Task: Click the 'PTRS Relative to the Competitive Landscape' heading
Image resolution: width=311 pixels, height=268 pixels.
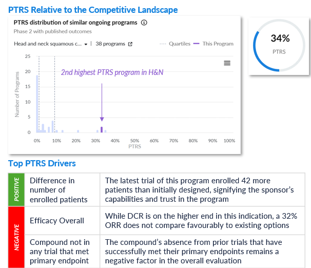Action: 93,10
